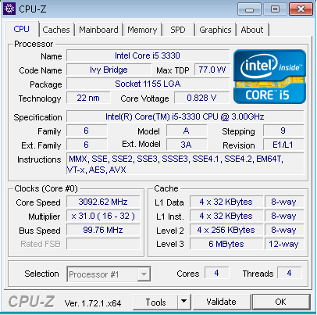Image resolution: width=317 pixels, height=315 pixels.
Task: Click the OK button
Action: pyautogui.click(x=281, y=302)
